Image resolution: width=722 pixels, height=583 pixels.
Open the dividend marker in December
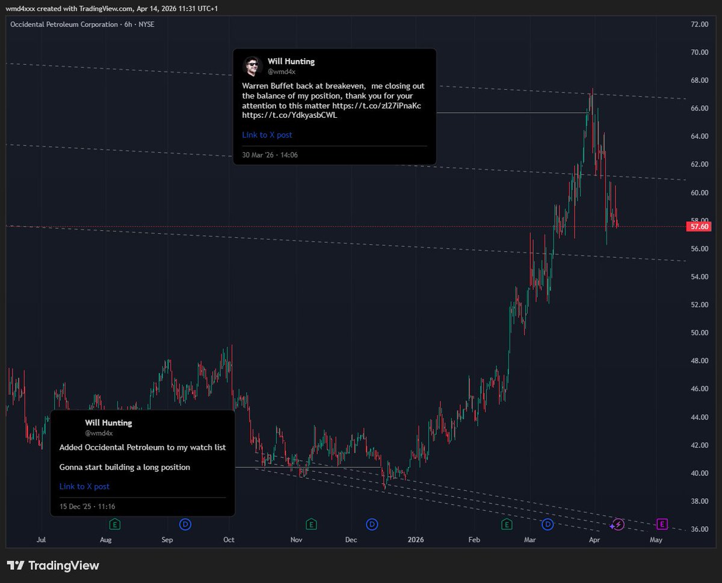(x=372, y=524)
